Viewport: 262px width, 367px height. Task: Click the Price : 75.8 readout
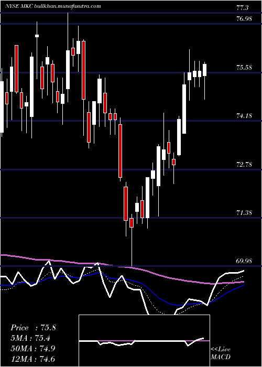(x=33, y=328)
